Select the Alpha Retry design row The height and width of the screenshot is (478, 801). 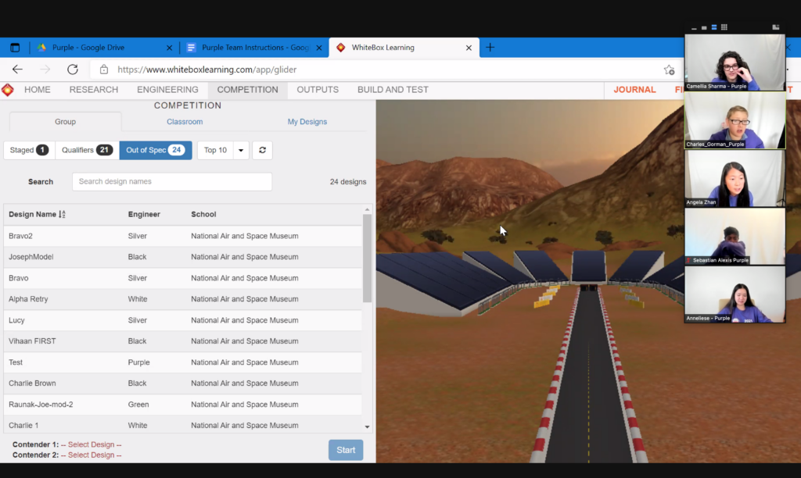183,299
